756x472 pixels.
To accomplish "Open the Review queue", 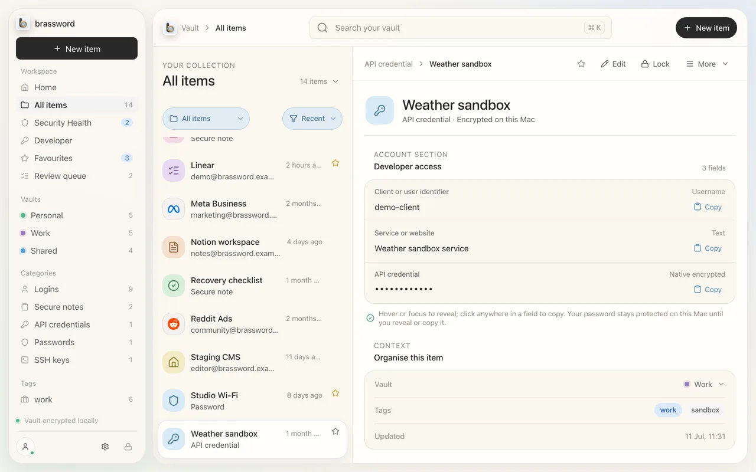I will click(77, 176).
